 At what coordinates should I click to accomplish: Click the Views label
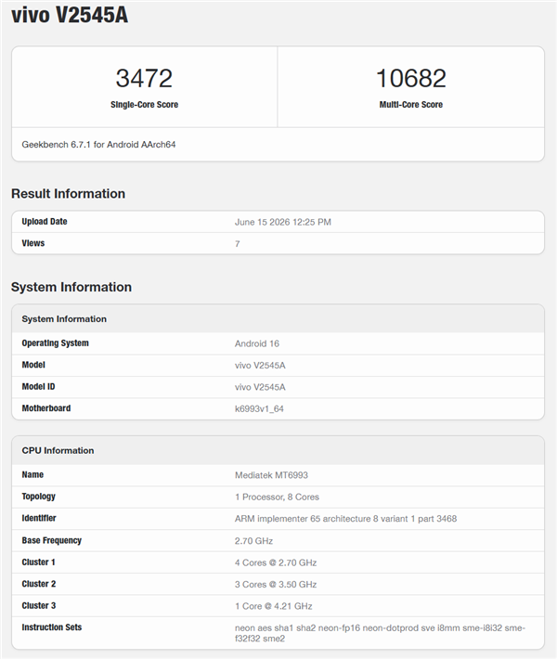click(33, 243)
